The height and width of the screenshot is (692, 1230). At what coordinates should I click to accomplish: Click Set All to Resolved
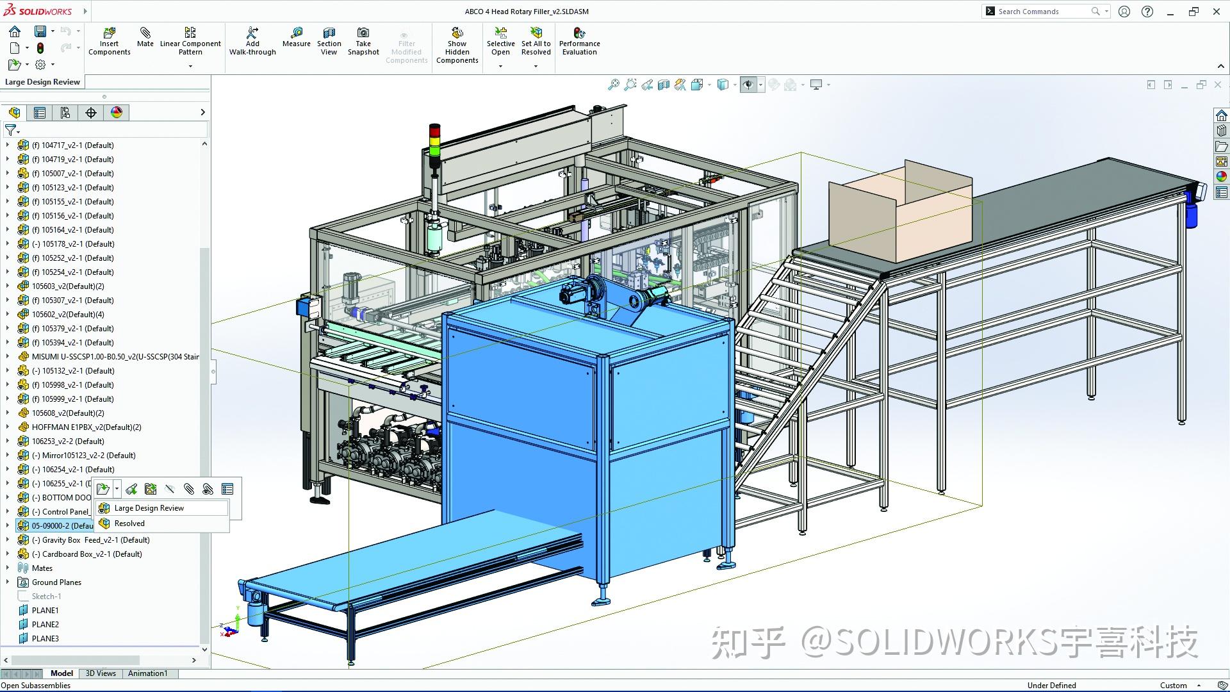(536, 40)
